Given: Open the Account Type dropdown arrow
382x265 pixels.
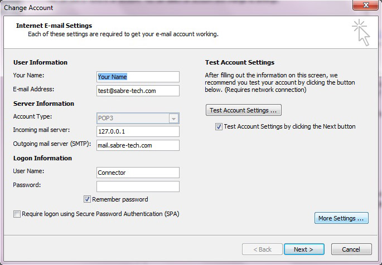Looking at the screenshot, I should pos(173,119).
